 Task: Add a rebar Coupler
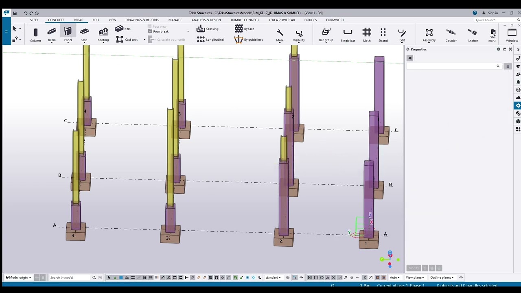(451, 35)
